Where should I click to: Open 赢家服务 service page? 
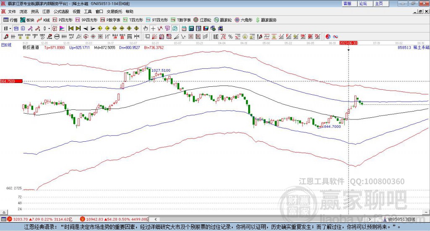click(266, 20)
